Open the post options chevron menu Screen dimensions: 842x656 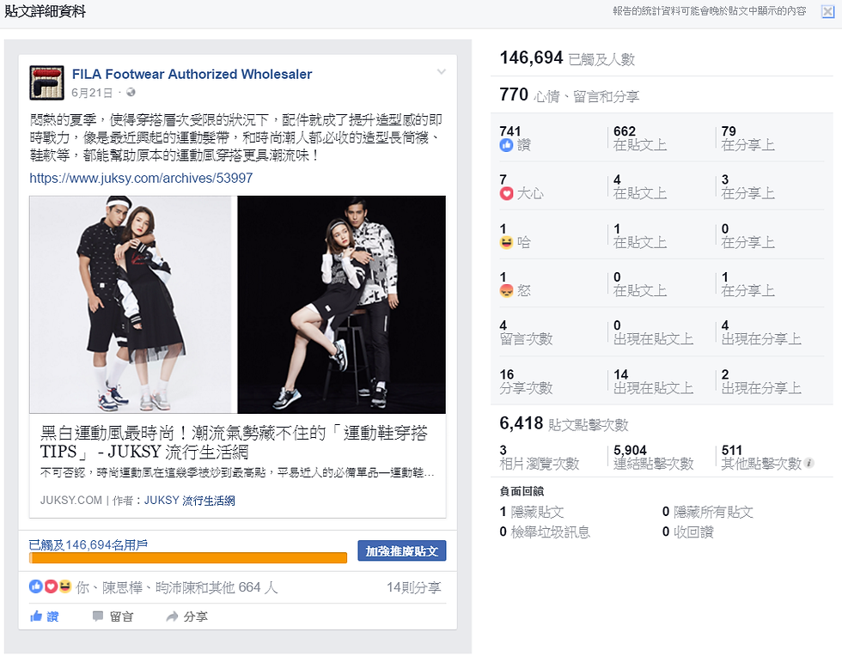[x=442, y=72]
